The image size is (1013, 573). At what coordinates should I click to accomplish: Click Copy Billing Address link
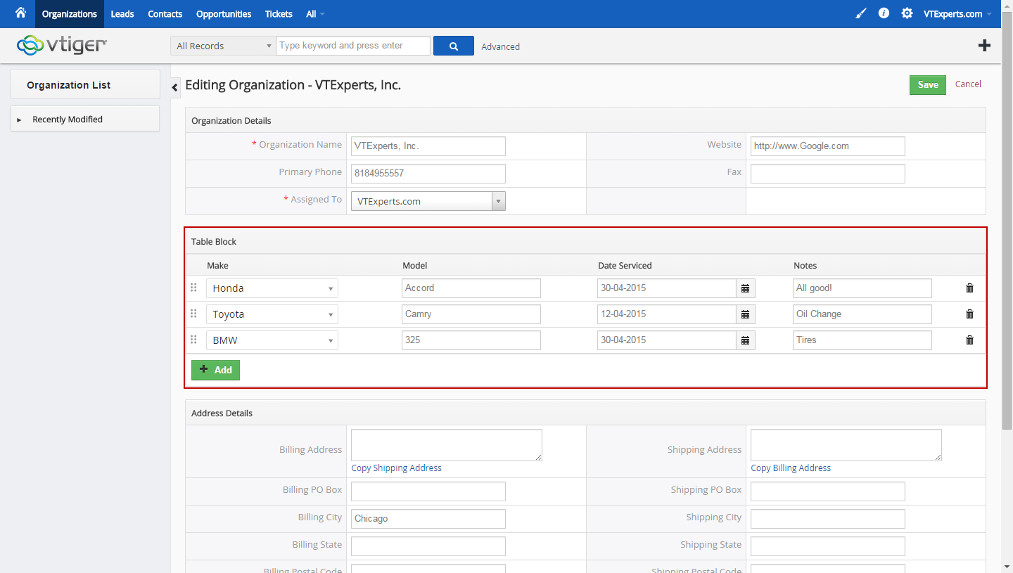point(791,468)
